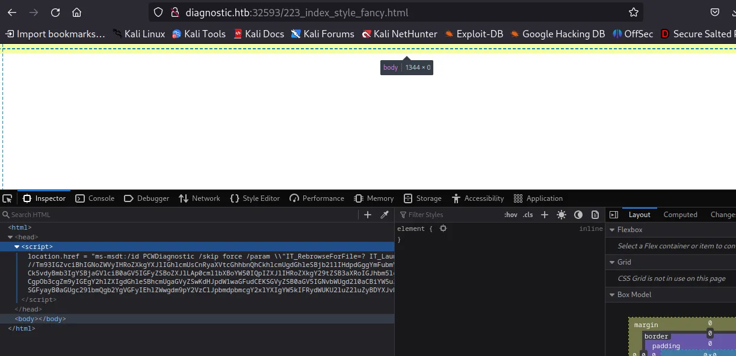This screenshot has width=736, height=356.
Task: Switch to the Console tab
Action: (95, 198)
